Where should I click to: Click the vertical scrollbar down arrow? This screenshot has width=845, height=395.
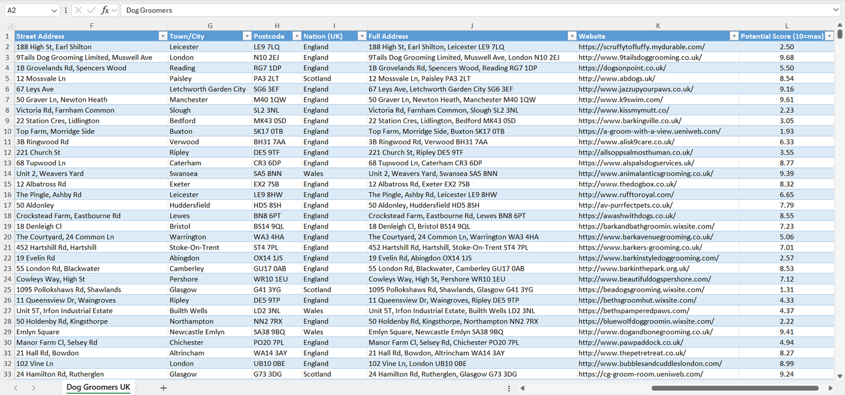[840, 377]
